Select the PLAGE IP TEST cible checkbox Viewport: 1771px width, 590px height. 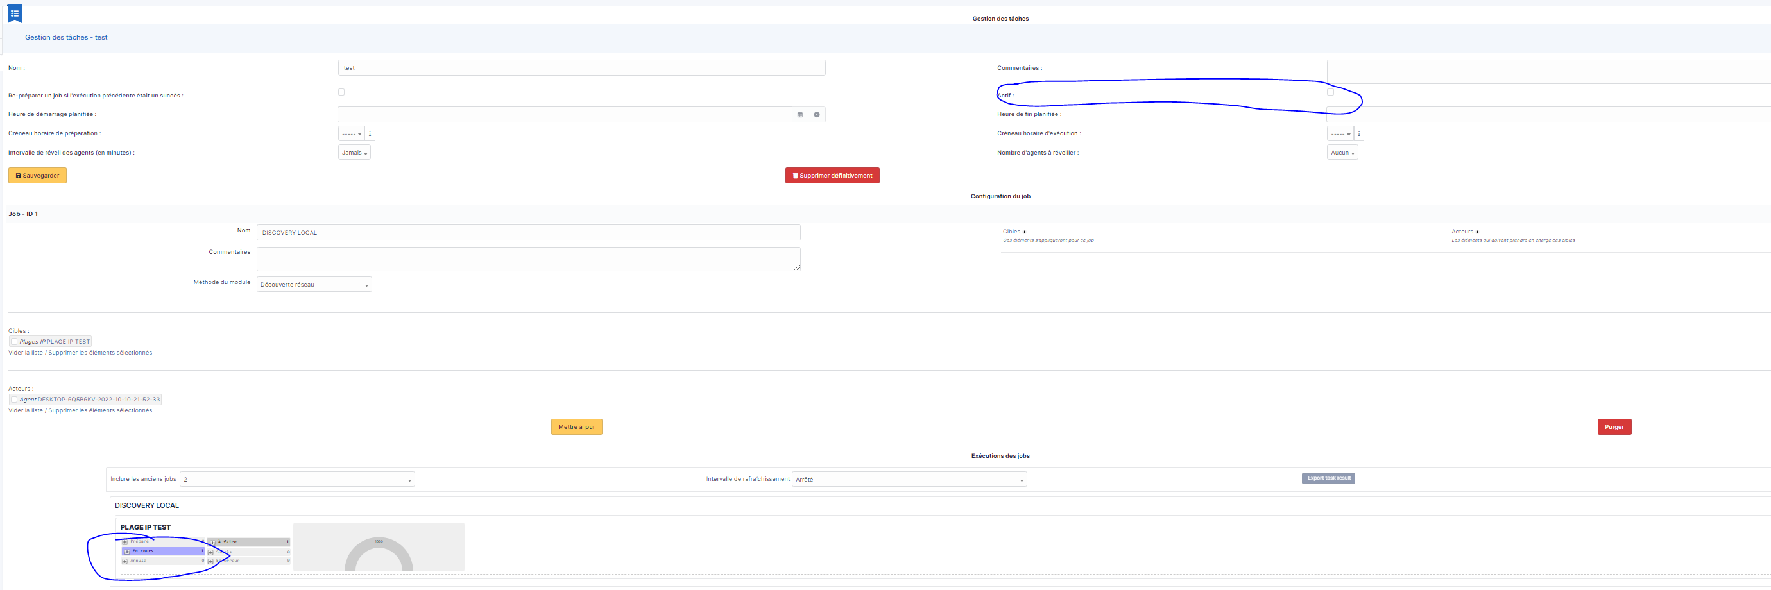[x=13, y=341]
